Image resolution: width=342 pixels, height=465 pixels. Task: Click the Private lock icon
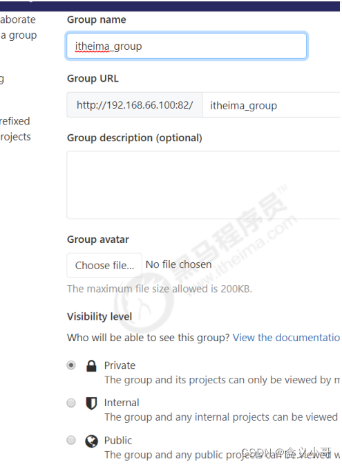click(91, 365)
